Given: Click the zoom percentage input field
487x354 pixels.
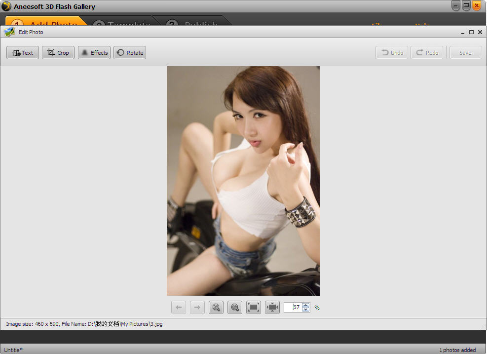Looking at the screenshot, I should (x=293, y=308).
